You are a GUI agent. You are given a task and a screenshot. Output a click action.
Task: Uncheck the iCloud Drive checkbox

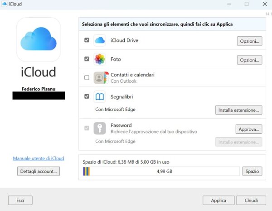(87, 40)
